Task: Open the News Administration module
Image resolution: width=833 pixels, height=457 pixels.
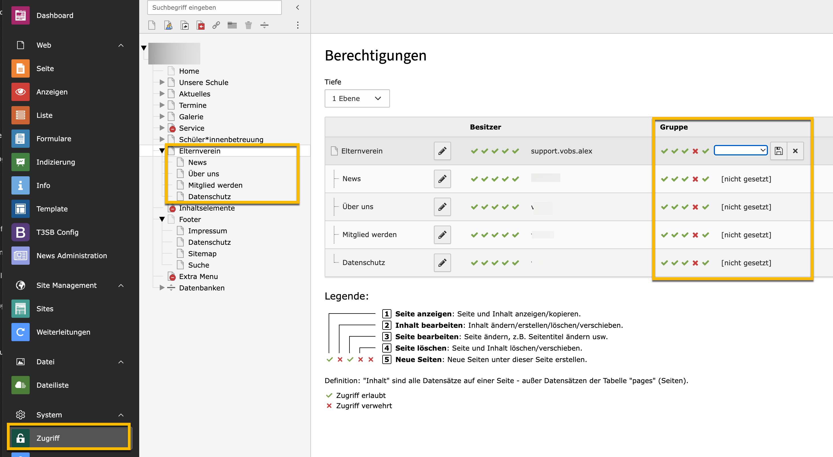Action: pyautogui.click(x=72, y=256)
